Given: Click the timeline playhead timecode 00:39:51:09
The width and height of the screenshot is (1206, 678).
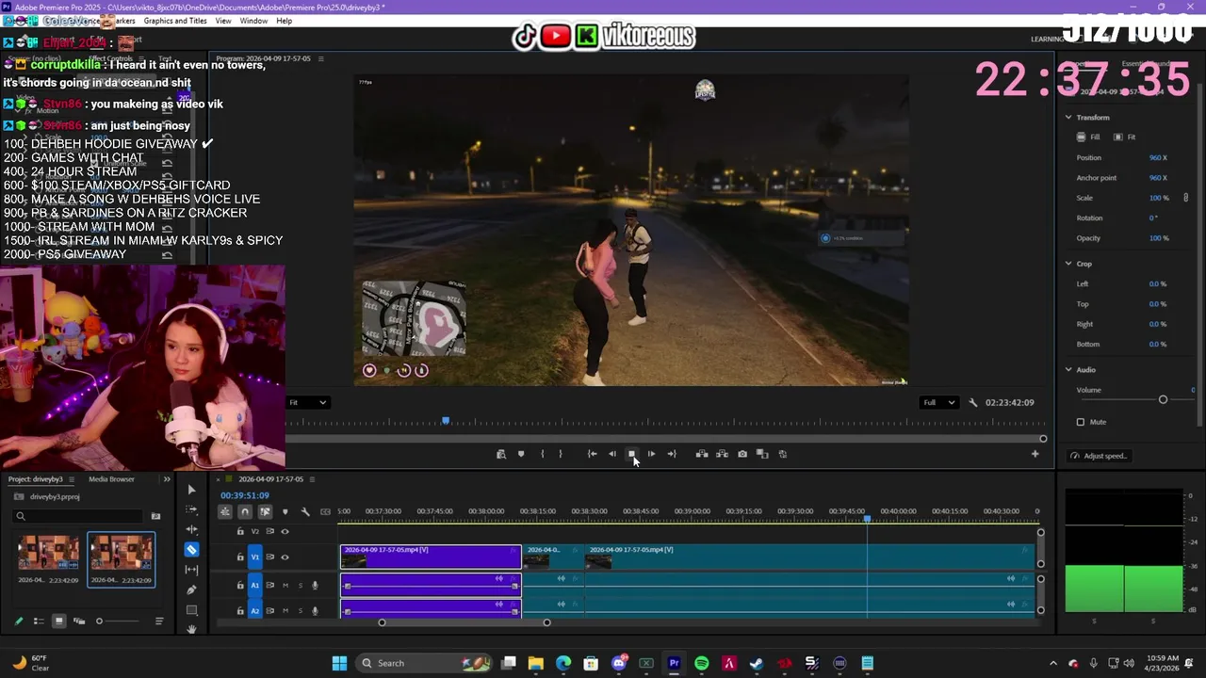Looking at the screenshot, I should pos(245,495).
